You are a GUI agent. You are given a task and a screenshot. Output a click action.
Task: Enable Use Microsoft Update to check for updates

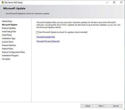pyautogui.click(x=37, y=32)
